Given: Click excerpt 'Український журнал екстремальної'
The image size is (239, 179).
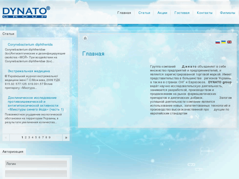Looking at the screenshot, I should 33,76.
